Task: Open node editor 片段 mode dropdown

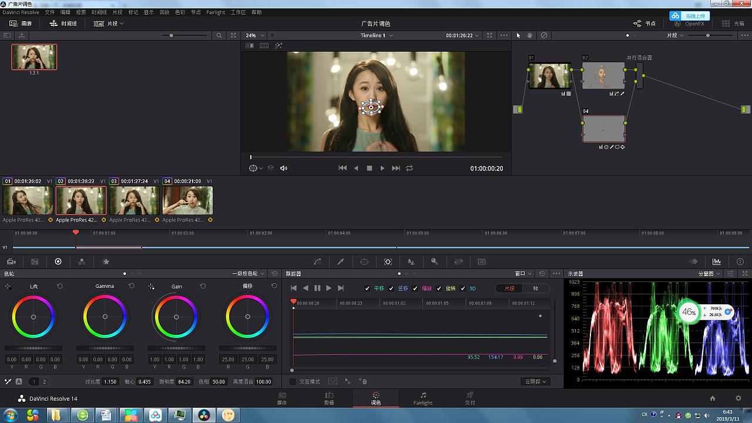Action: [x=674, y=35]
